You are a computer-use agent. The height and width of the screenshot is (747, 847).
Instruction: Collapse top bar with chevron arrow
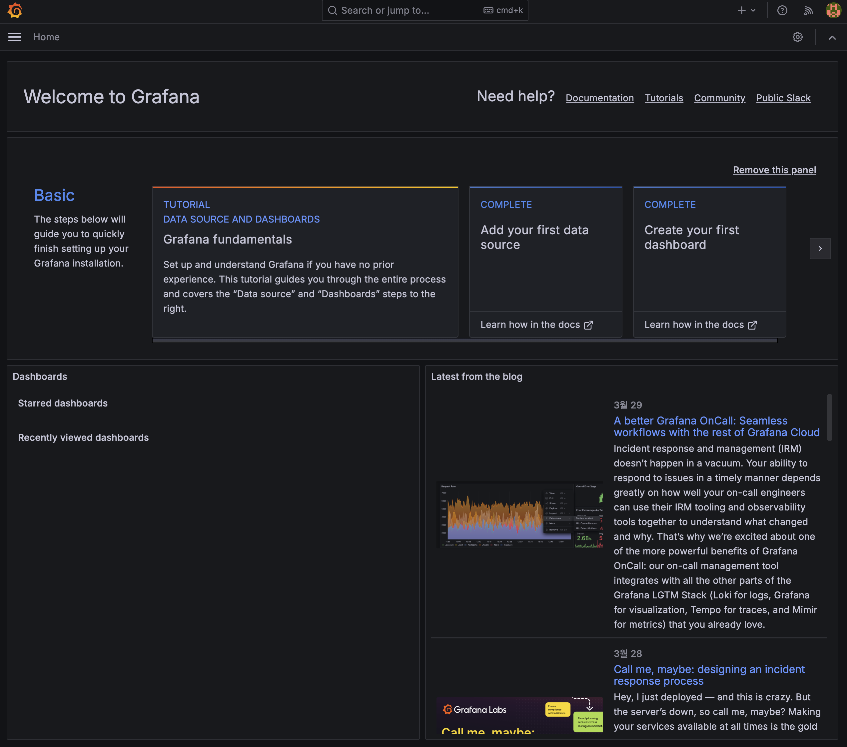click(x=832, y=37)
